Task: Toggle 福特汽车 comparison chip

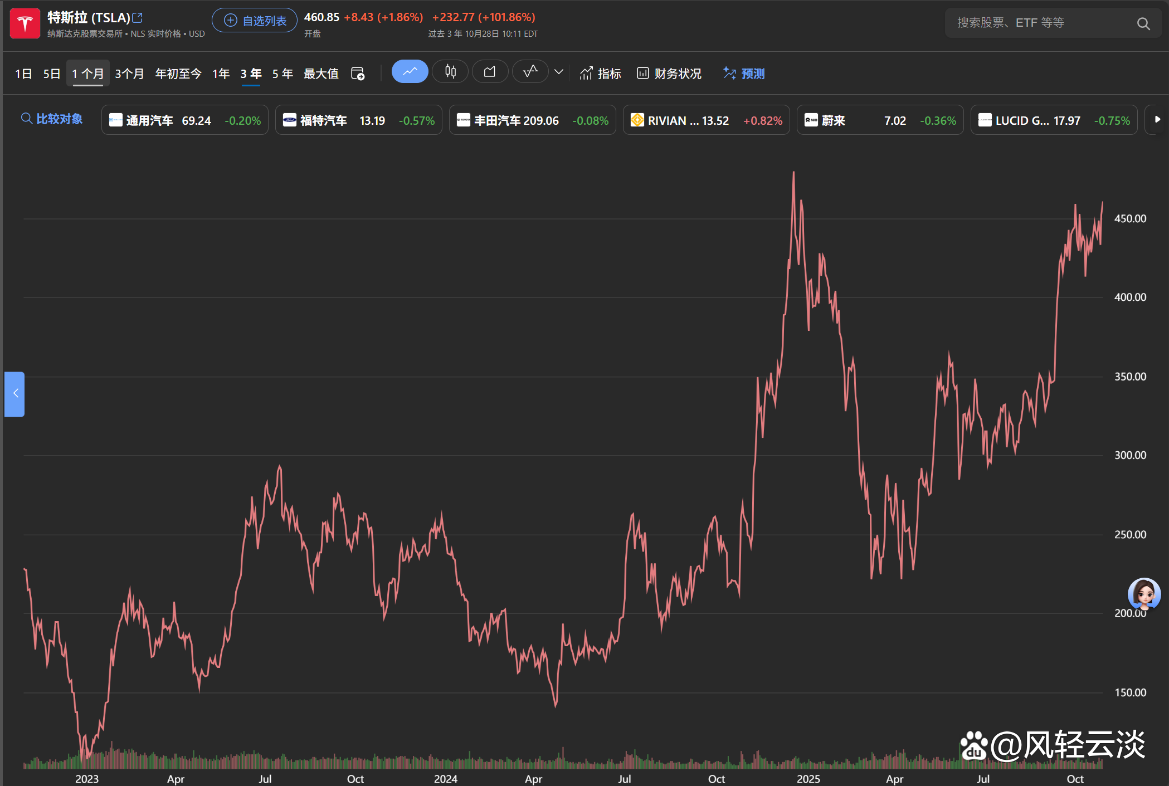Action: click(358, 120)
